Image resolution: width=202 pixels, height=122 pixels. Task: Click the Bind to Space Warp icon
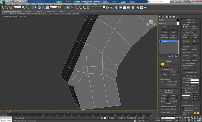[x=10, y=8]
